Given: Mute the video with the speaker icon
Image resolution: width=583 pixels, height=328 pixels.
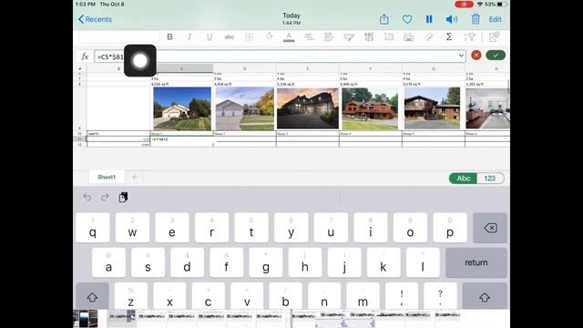Looking at the screenshot, I should click(x=452, y=19).
